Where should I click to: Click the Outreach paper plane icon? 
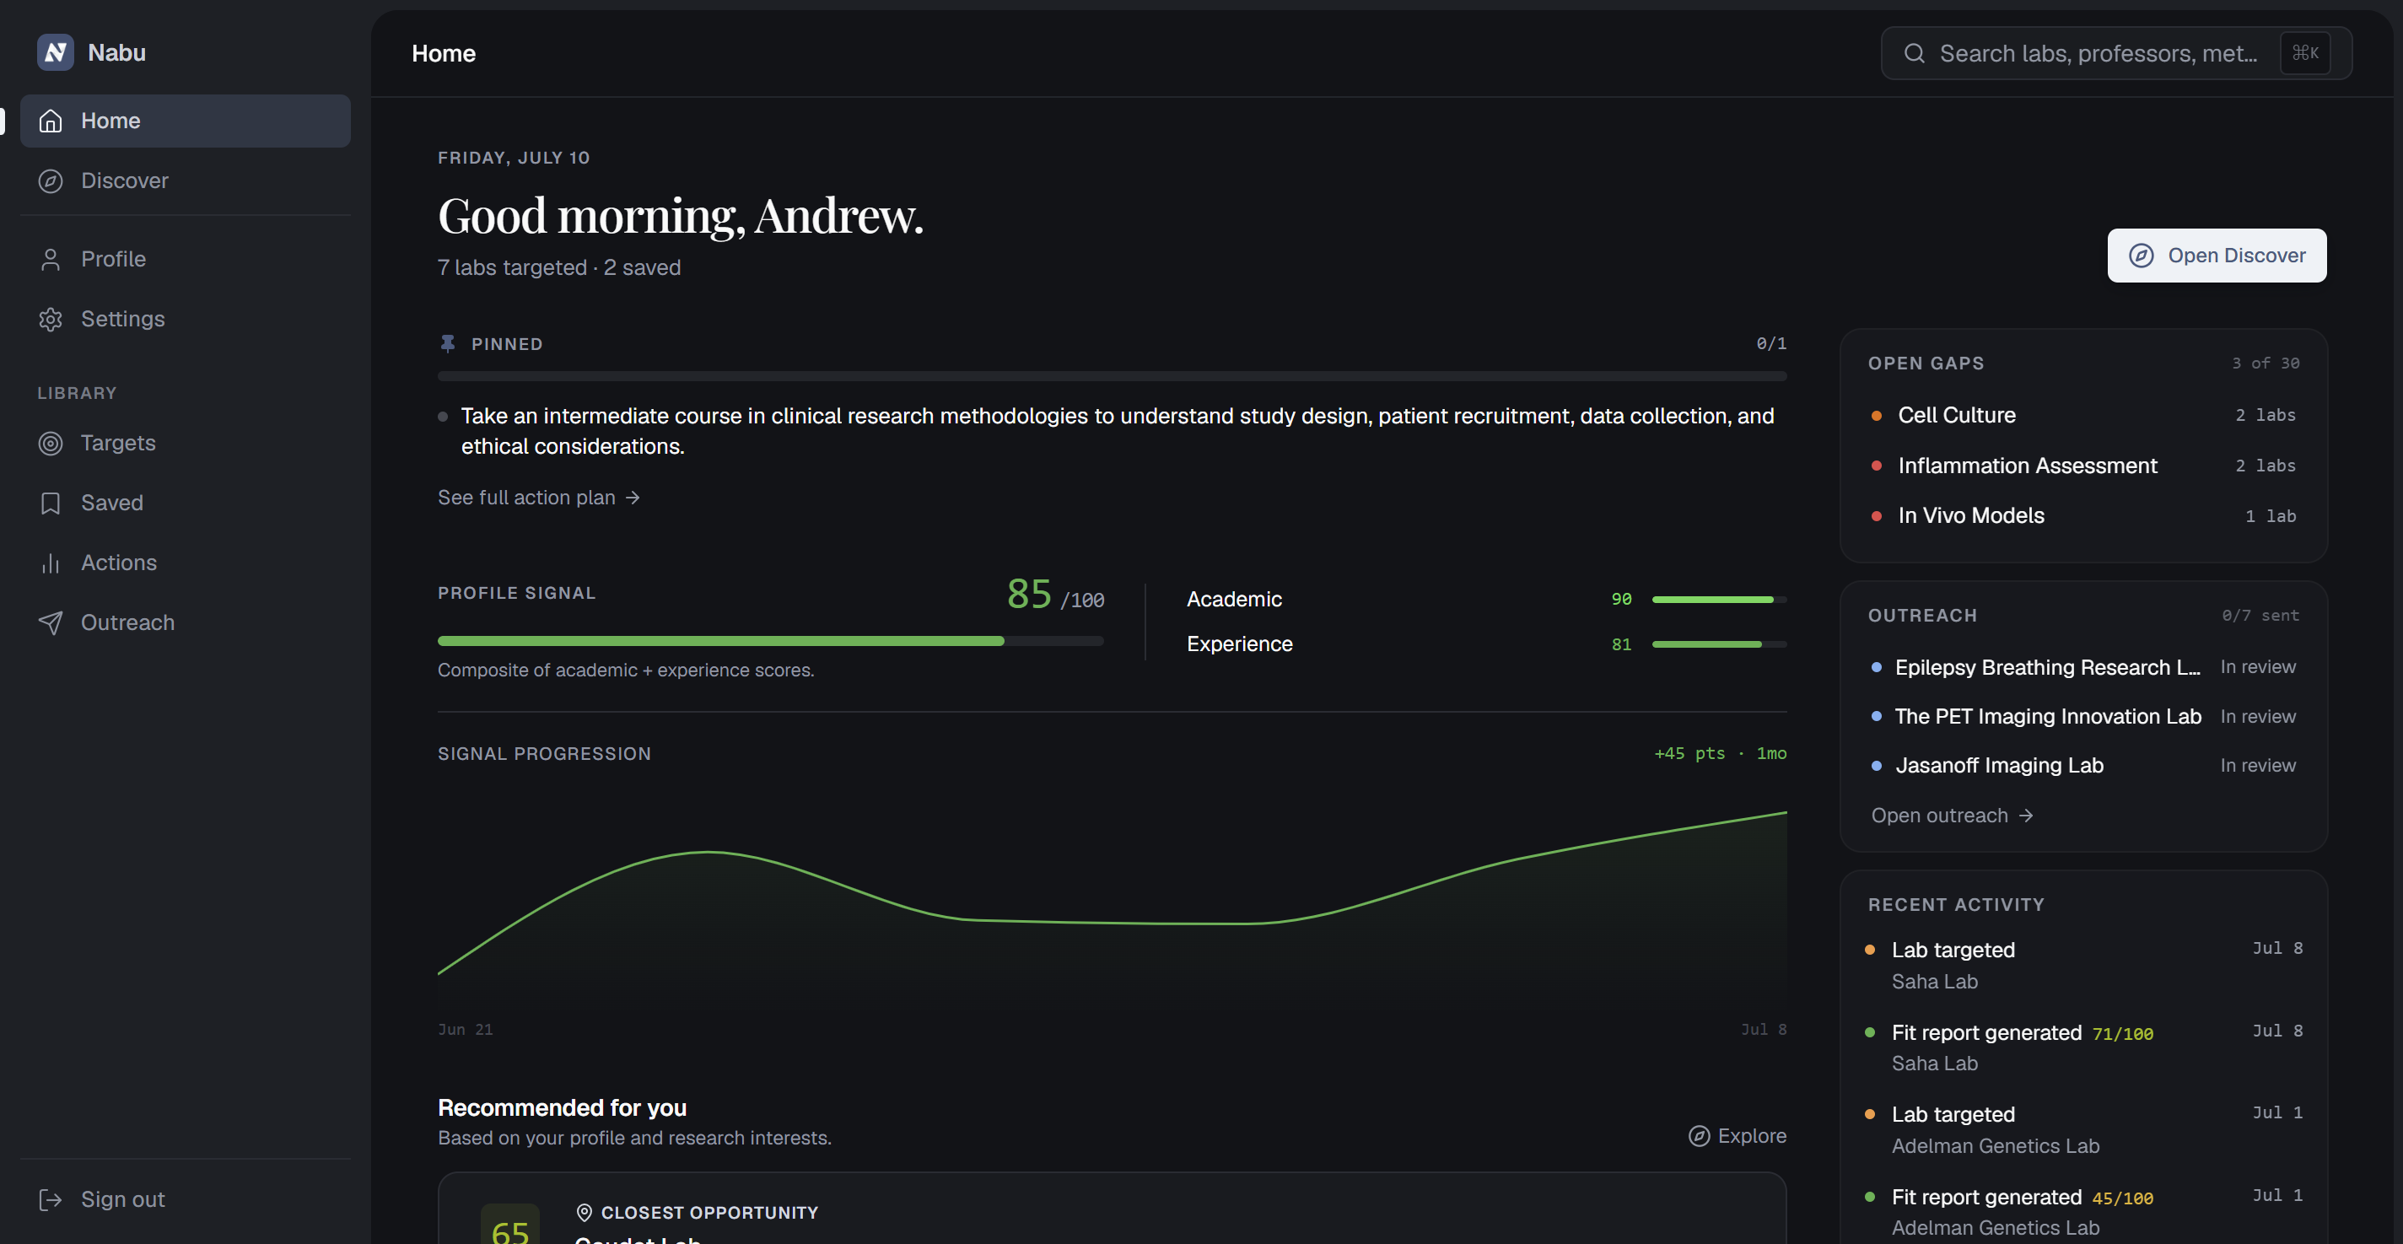51,622
